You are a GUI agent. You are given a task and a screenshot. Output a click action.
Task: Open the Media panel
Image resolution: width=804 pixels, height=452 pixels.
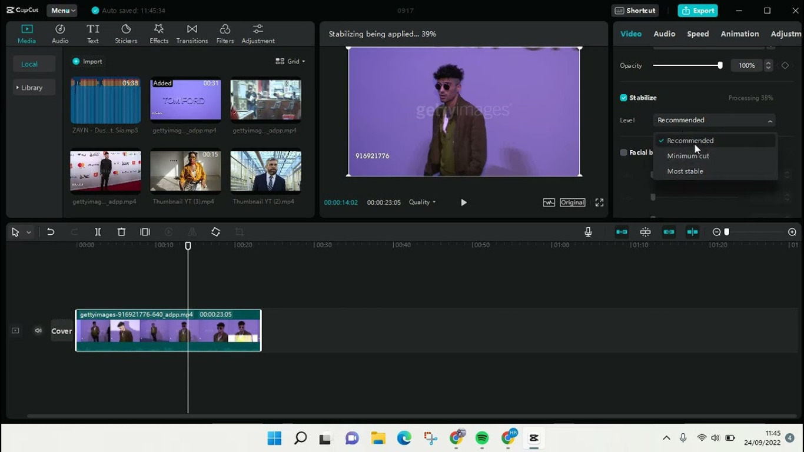coord(26,34)
